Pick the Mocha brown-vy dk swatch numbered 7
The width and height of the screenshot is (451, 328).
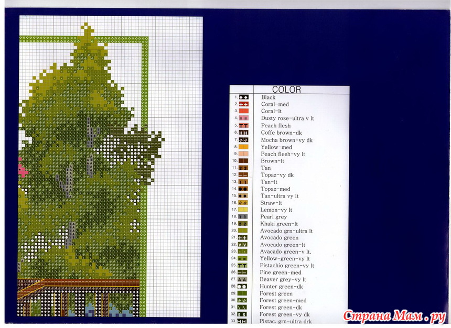click(244, 140)
